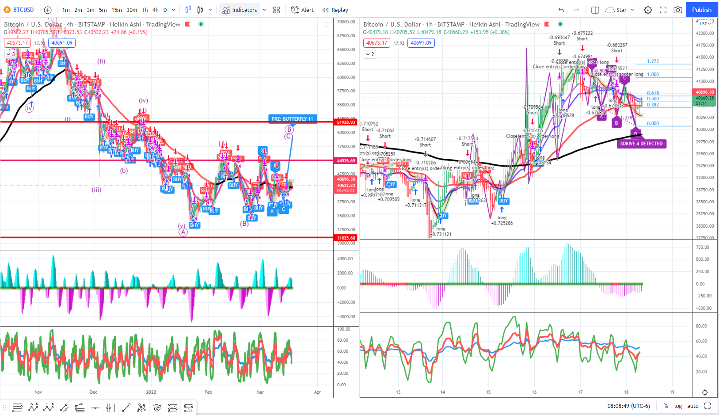Open the USD currency dropdown

pos(704,23)
